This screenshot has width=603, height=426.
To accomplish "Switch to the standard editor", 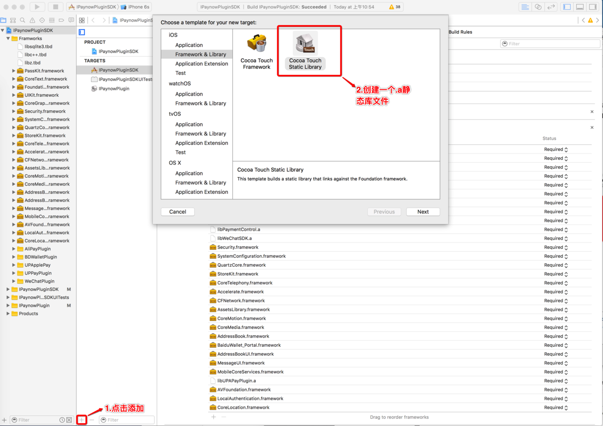I will point(525,7).
